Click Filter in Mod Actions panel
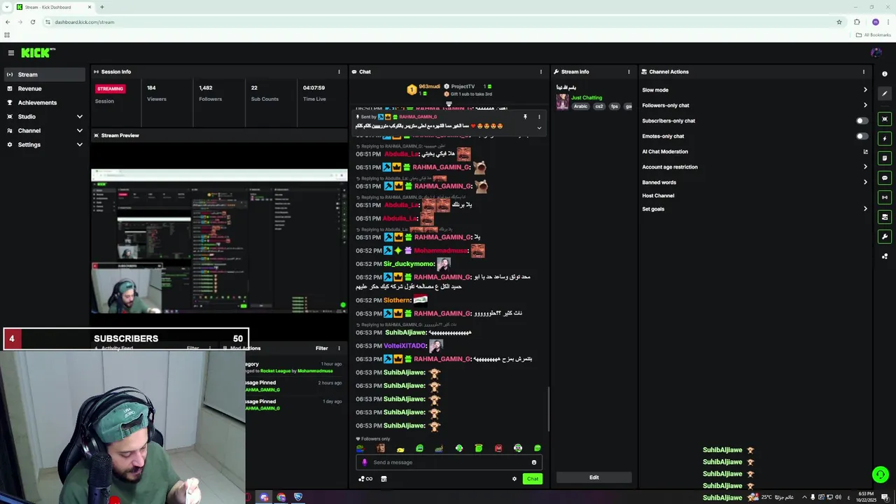This screenshot has width=896, height=504. (321, 348)
